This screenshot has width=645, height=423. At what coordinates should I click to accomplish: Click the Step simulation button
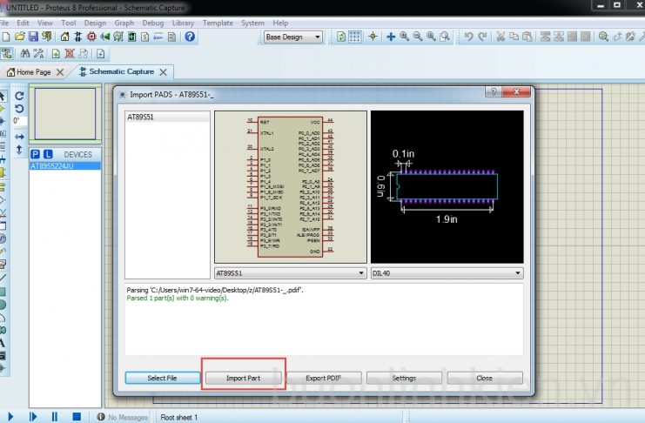(33, 417)
